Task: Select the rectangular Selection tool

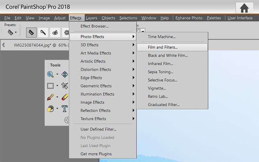Action: (x=50, y=86)
